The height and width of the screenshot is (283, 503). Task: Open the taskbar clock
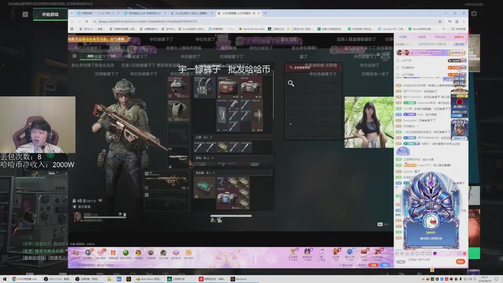pos(484,279)
